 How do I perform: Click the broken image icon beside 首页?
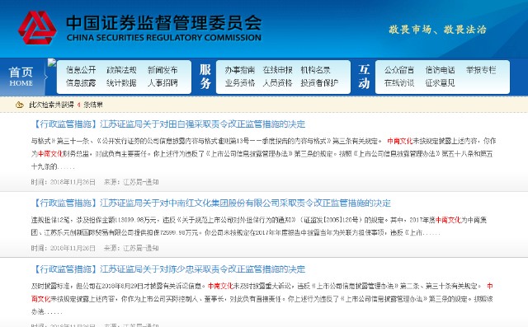coord(52,63)
